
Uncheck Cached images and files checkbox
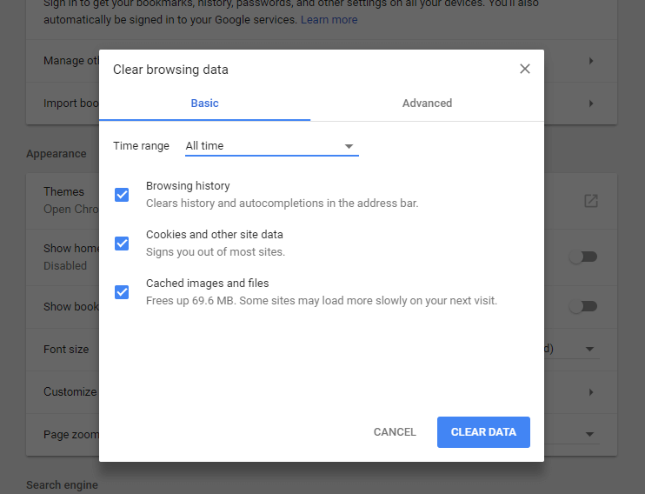pyautogui.click(x=122, y=292)
